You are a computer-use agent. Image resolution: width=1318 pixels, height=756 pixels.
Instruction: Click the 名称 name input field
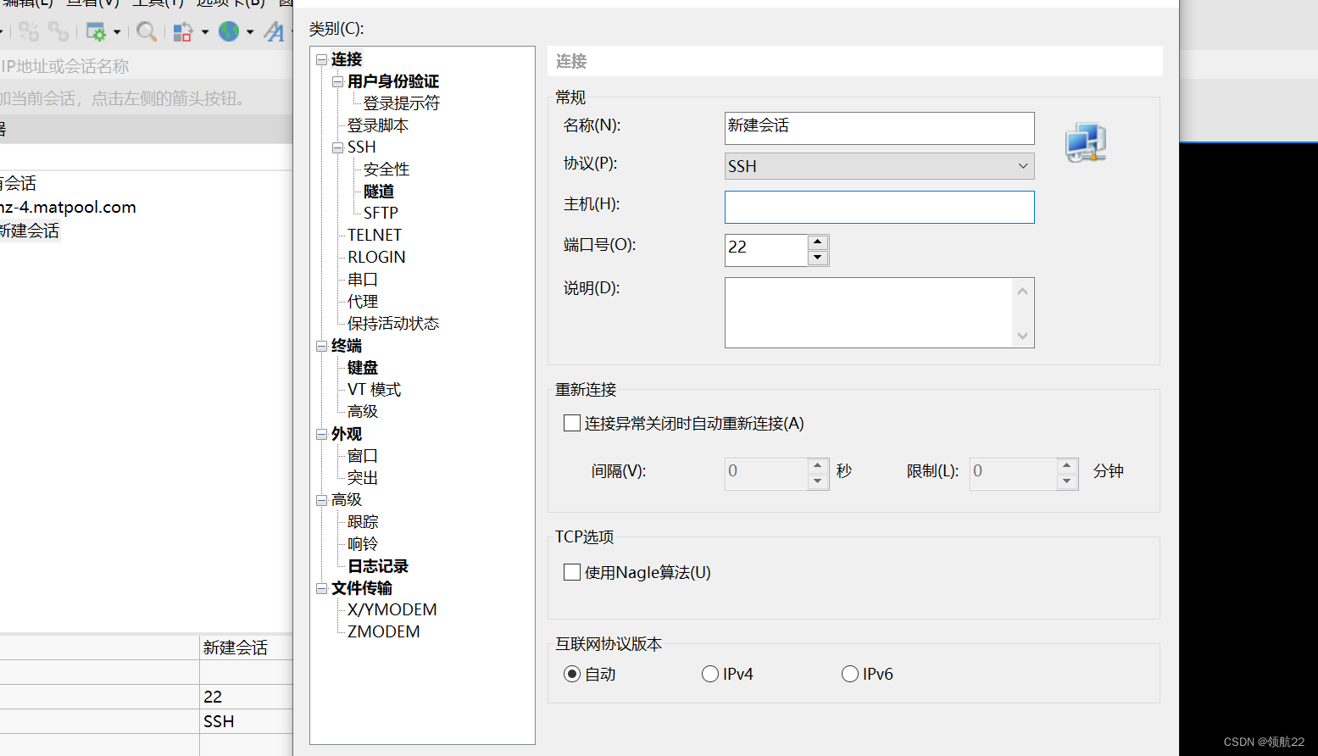point(880,128)
